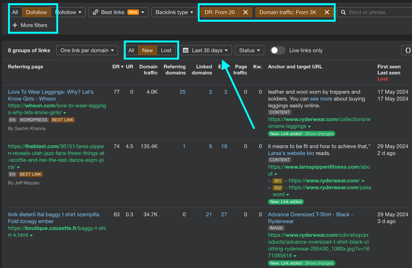Expand the wheon.com URL dropdown arrow
The image size is (412, 268).
click(65, 113)
